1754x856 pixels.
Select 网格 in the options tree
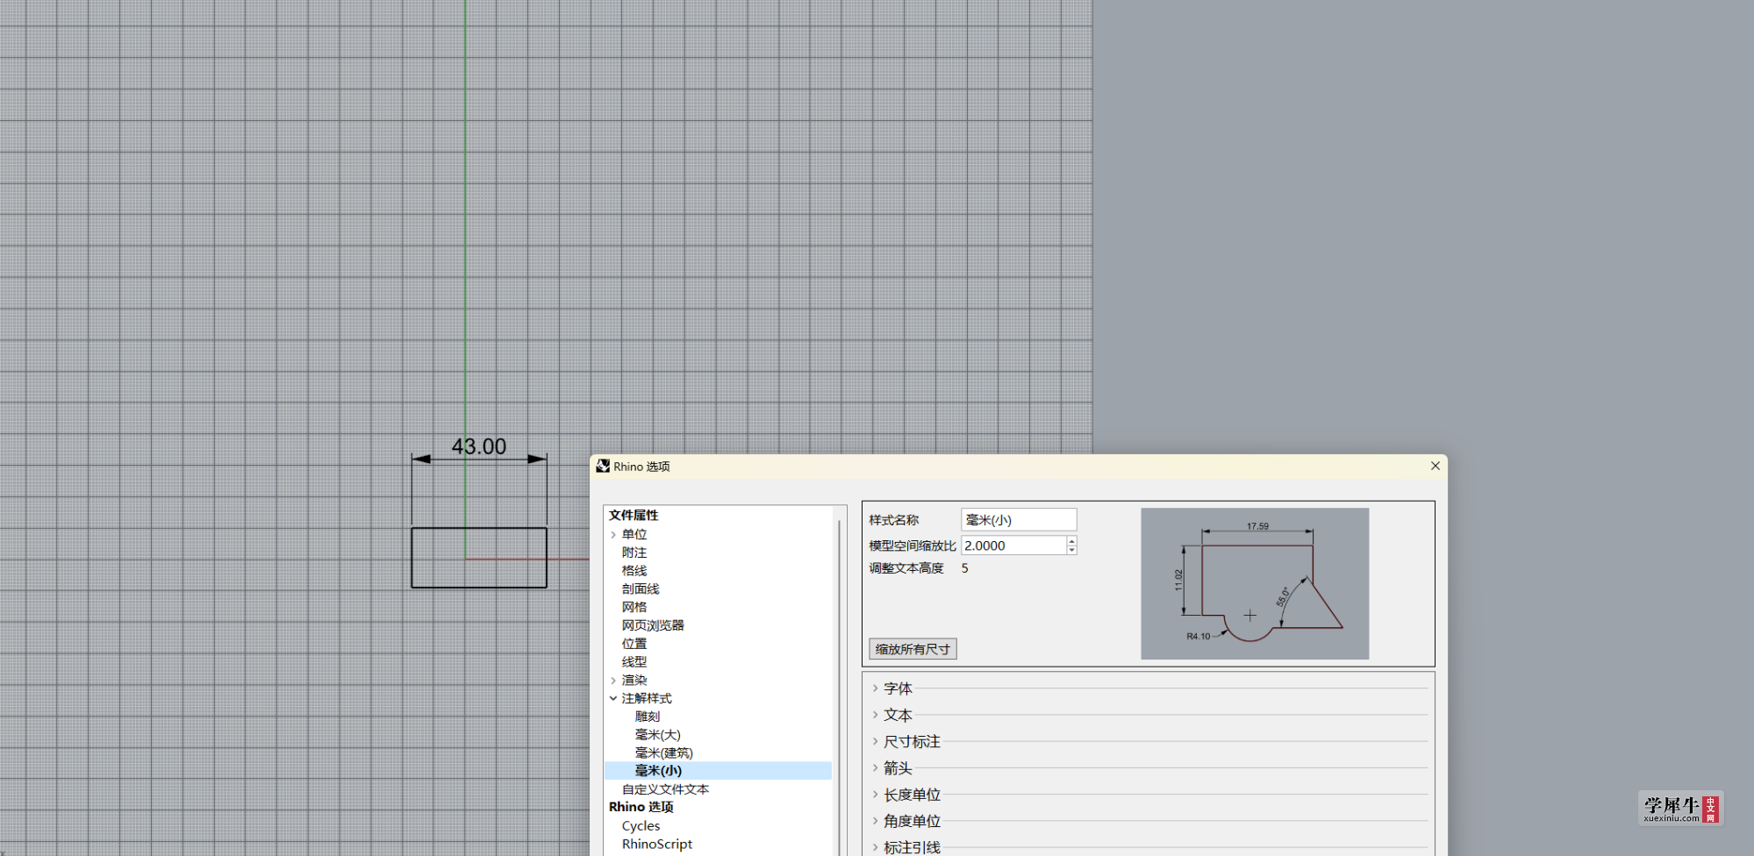(x=634, y=607)
